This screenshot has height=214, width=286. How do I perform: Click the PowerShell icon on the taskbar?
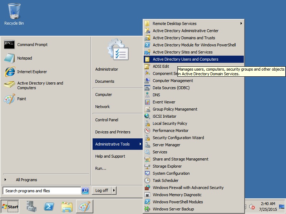(49, 207)
